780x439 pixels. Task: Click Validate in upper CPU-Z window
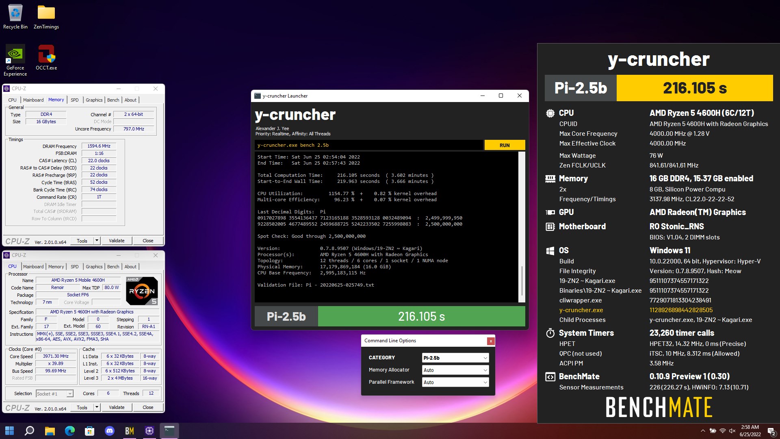[117, 241]
